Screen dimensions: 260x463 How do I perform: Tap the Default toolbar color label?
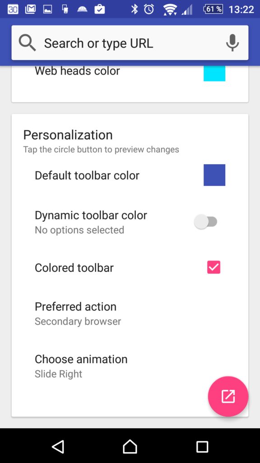point(87,175)
